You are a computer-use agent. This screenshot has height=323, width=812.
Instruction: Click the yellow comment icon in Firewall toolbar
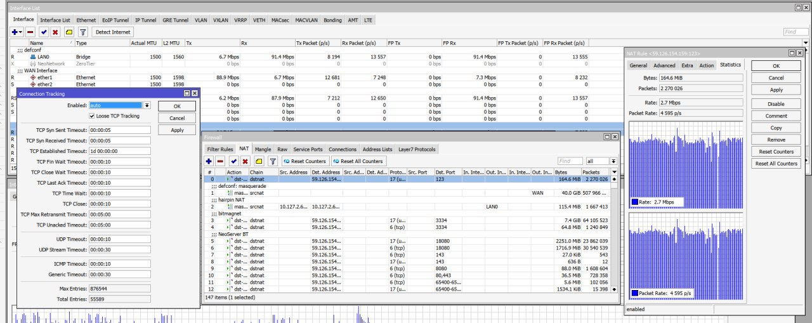pos(259,161)
